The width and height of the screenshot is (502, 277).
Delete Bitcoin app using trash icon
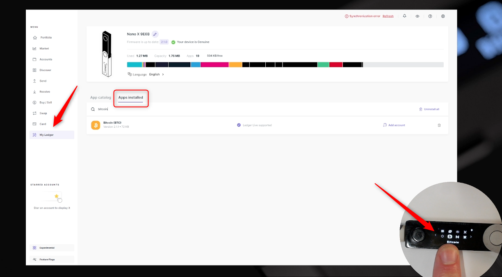click(x=439, y=125)
